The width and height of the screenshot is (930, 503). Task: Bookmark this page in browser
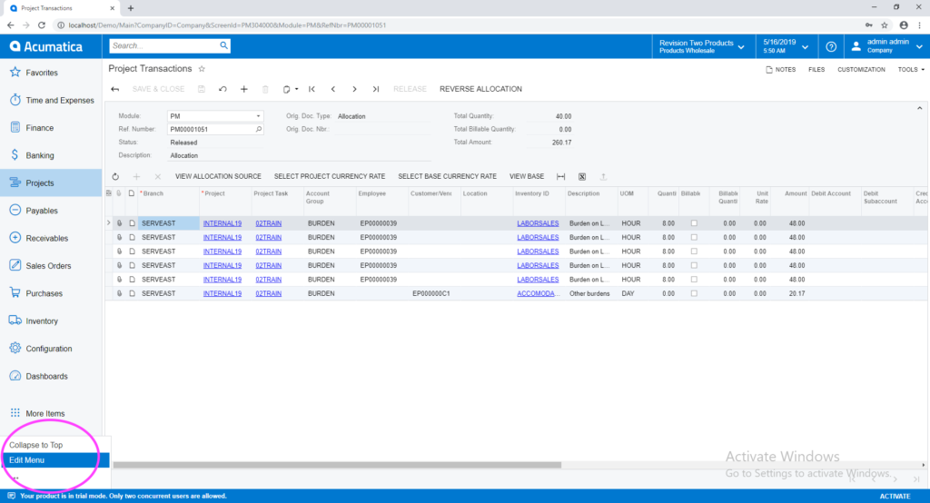click(885, 25)
